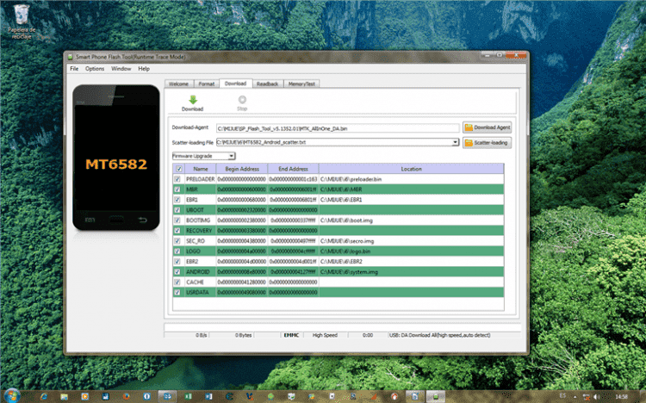This screenshot has height=403, width=646.
Task: Open Internet Explorer from the taskbar
Action: coord(43,396)
